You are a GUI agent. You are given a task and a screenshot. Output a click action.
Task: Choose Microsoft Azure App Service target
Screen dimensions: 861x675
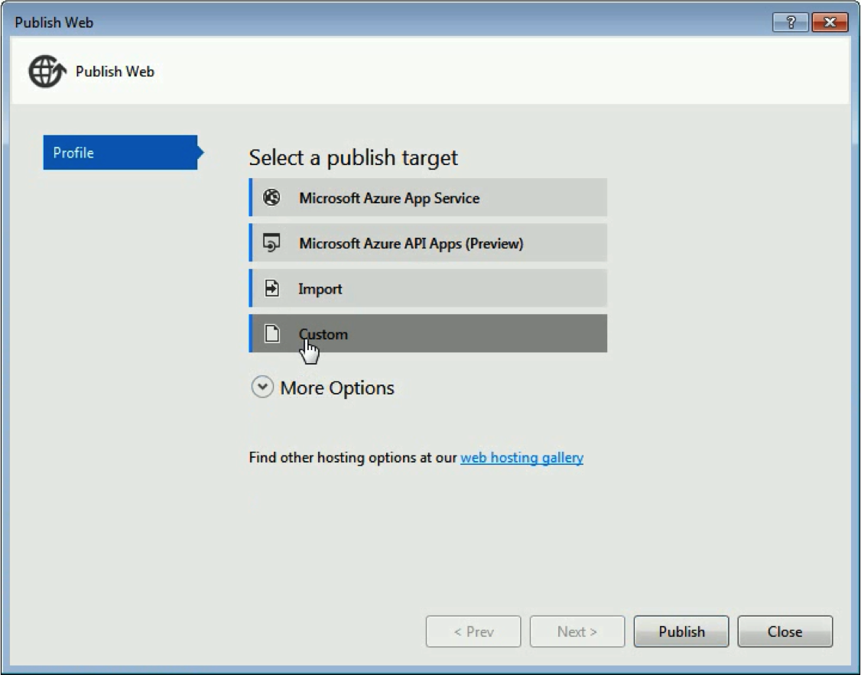point(428,197)
